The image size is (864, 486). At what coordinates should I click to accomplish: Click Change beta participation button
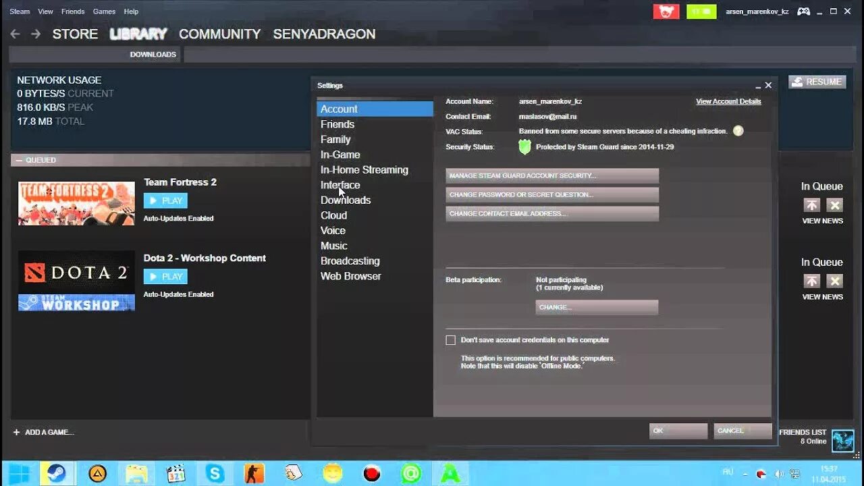(597, 307)
